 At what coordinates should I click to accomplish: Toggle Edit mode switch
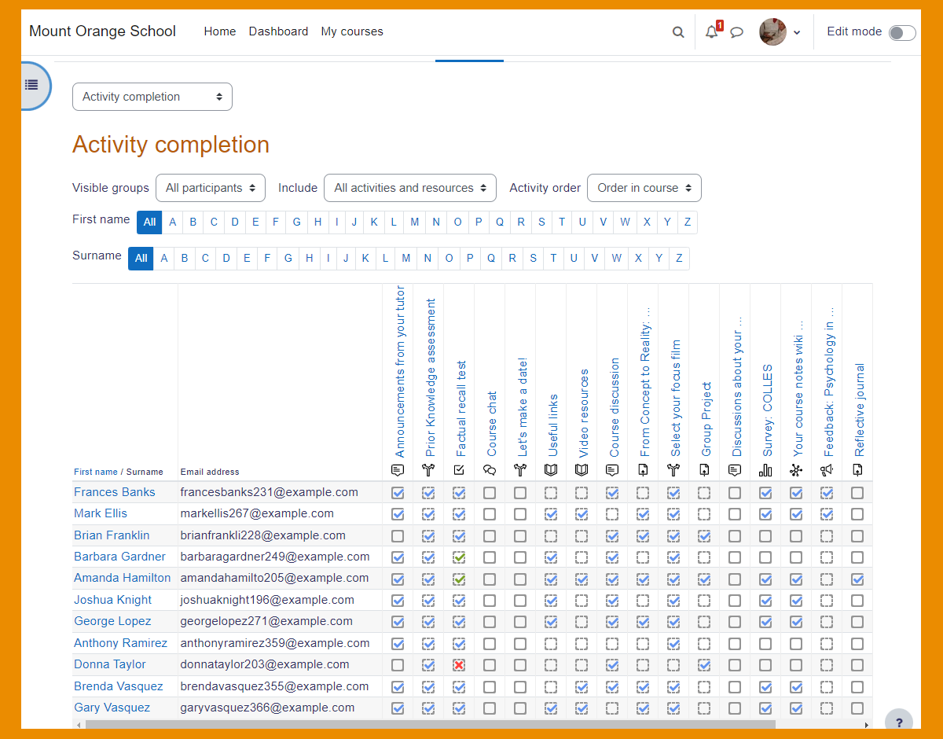tap(901, 32)
